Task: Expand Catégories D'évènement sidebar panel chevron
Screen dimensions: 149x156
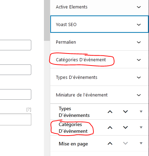Action: [x=139, y=60]
